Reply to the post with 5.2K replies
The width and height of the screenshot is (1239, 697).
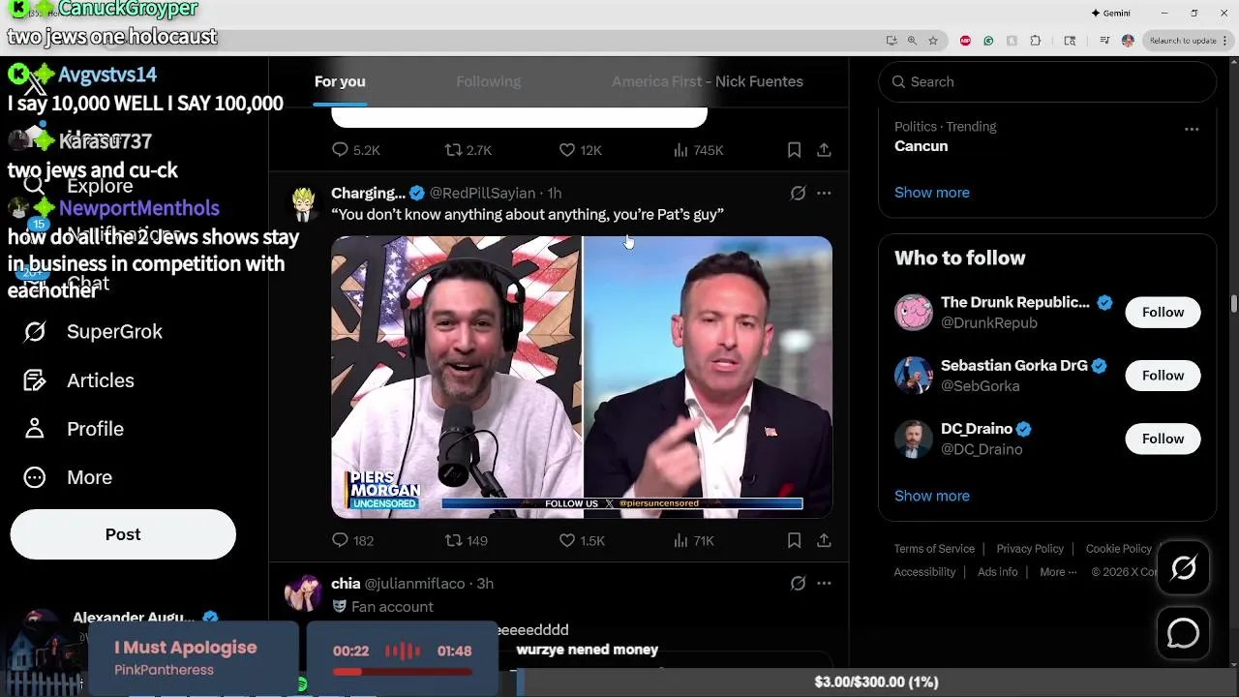[355, 150]
